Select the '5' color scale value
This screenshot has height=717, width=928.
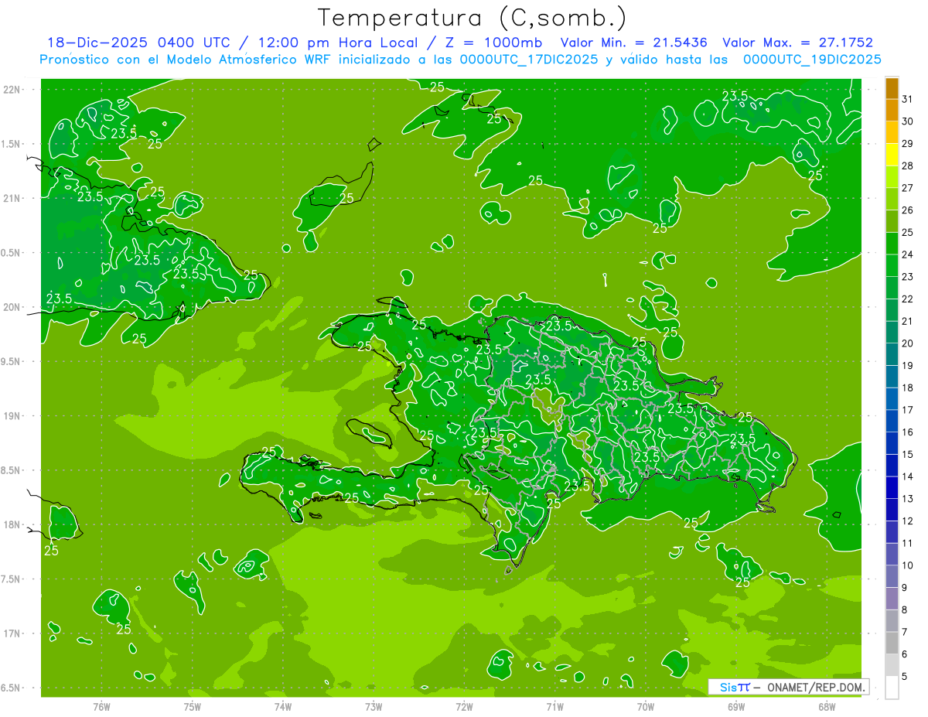(x=906, y=676)
